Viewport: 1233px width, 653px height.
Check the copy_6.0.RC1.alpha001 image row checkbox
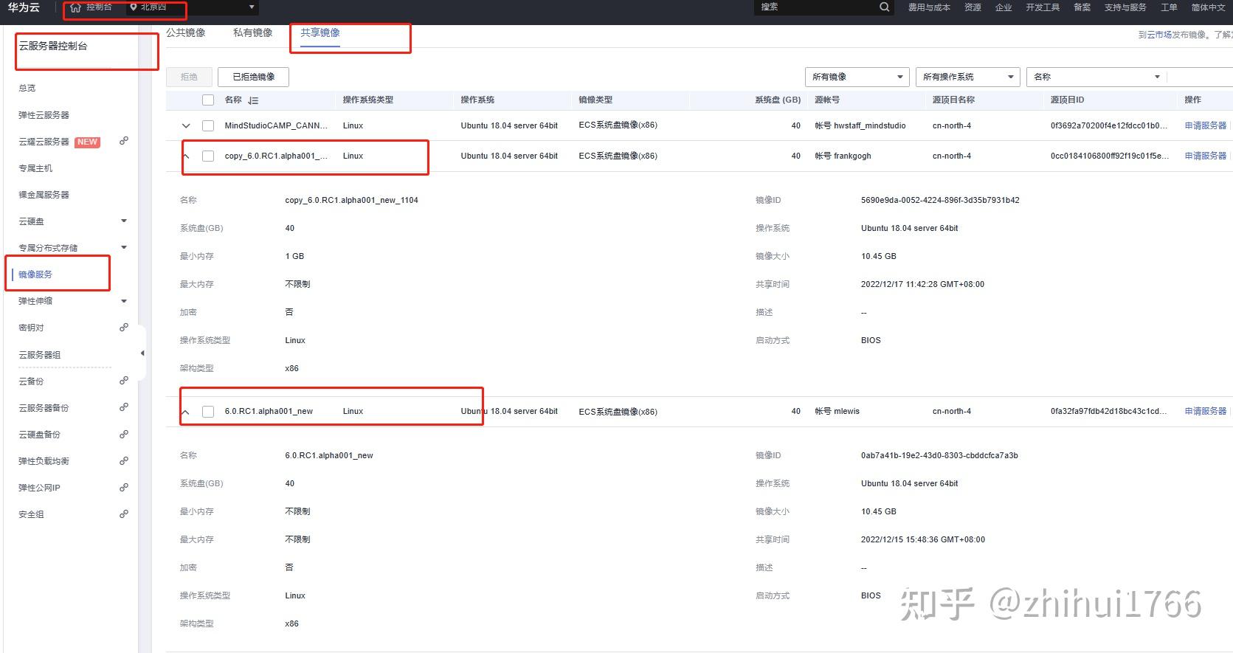point(208,156)
